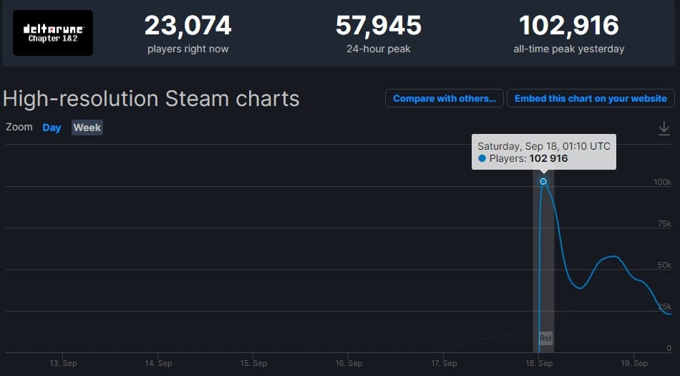
Task: Click the Deltarune Chapter 1&2 logo
Action: tap(53, 33)
